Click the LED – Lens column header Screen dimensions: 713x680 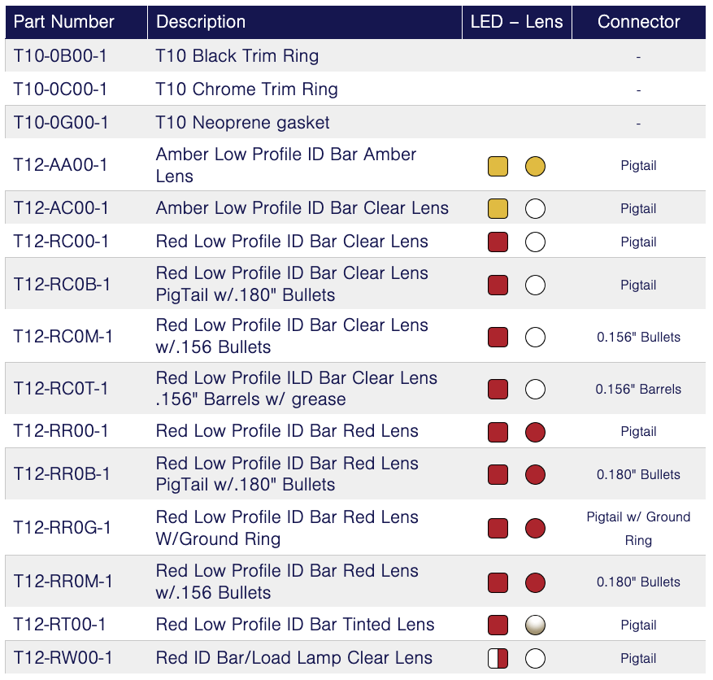516,22
